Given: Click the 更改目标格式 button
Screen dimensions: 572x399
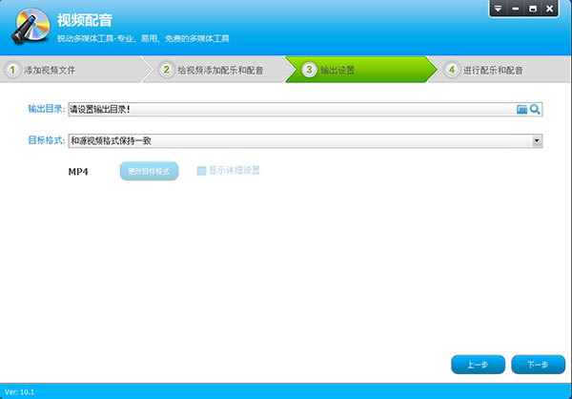Looking at the screenshot, I should 150,171.
